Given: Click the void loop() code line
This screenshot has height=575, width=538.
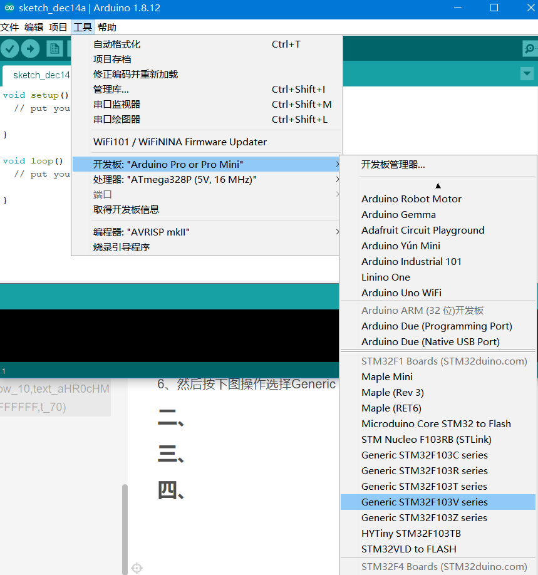Looking at the screenshot, I should point(33,161).
